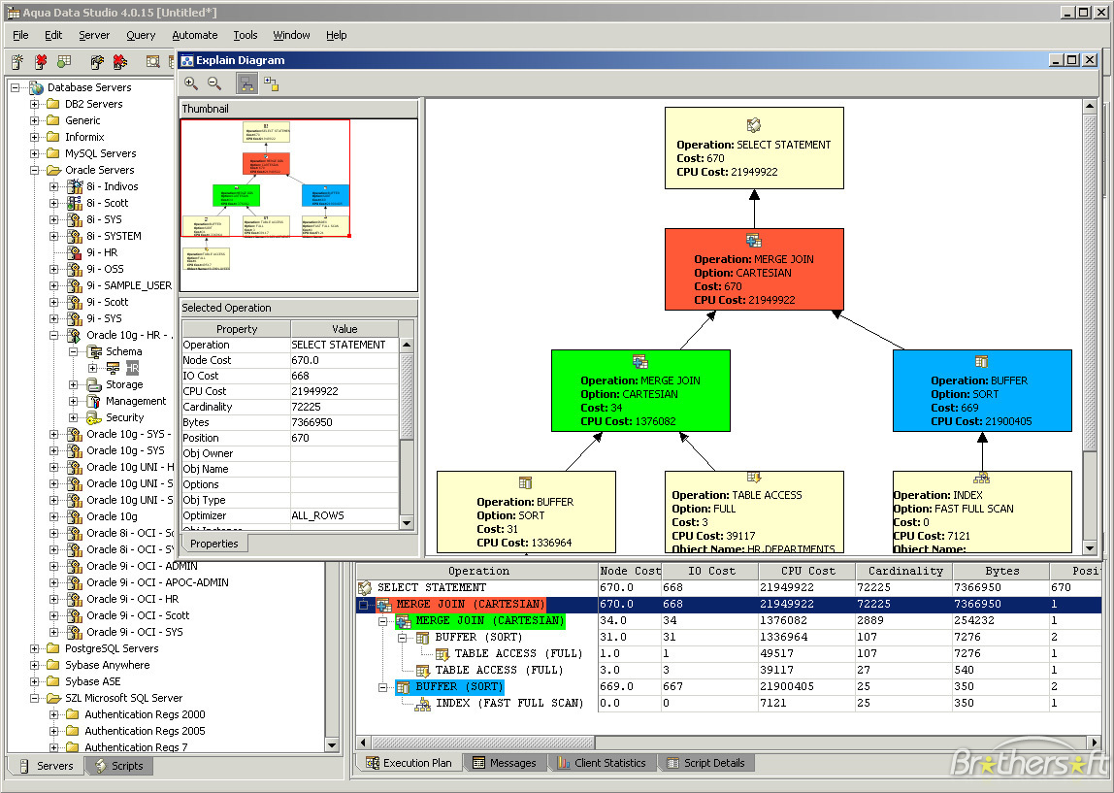Expand the MySQL Servers folder

(x=34, y=153)
